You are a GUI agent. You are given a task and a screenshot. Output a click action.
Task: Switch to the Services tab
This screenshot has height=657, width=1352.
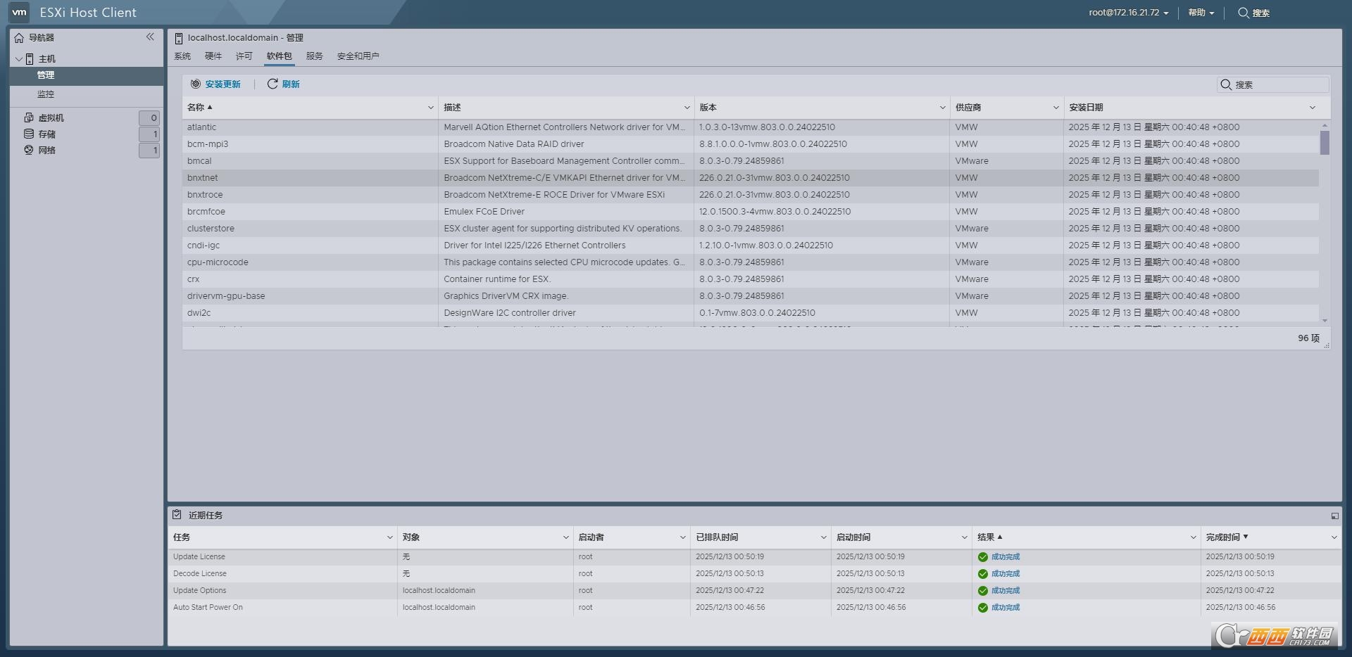[x=314, y=56]
